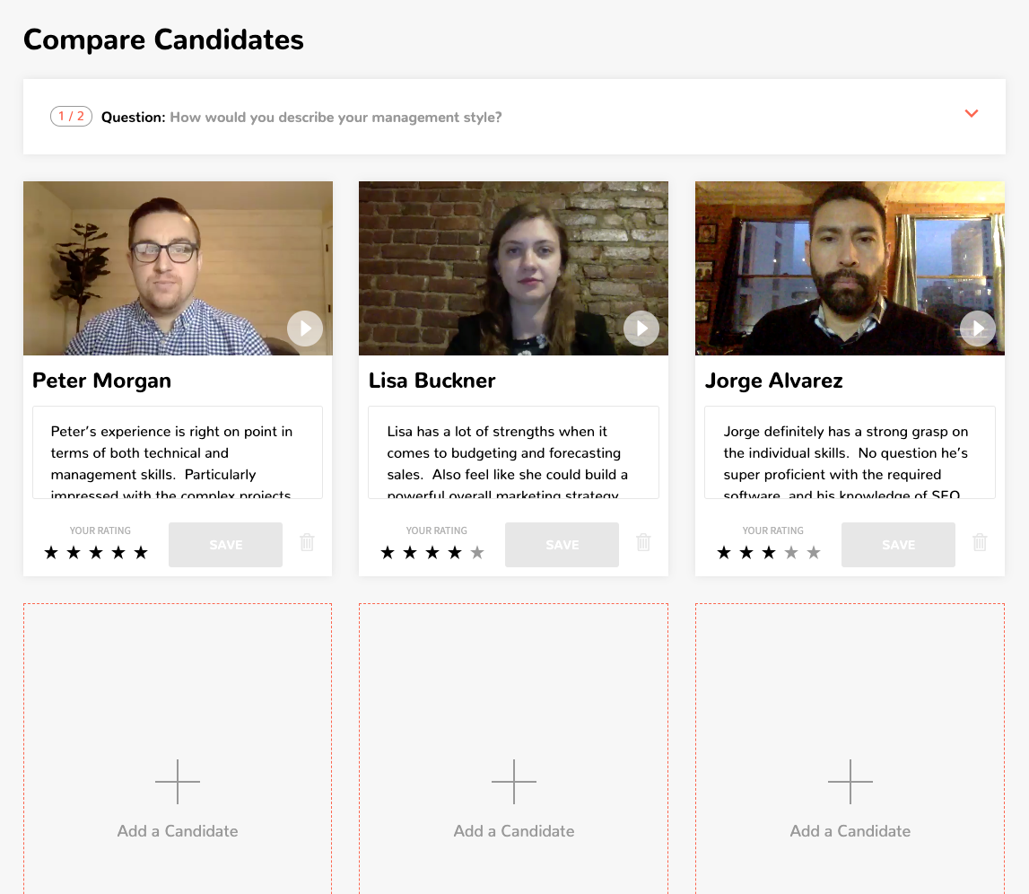Expand the question dropdown chevron
1029x894 pixels.
click(972, 114)
